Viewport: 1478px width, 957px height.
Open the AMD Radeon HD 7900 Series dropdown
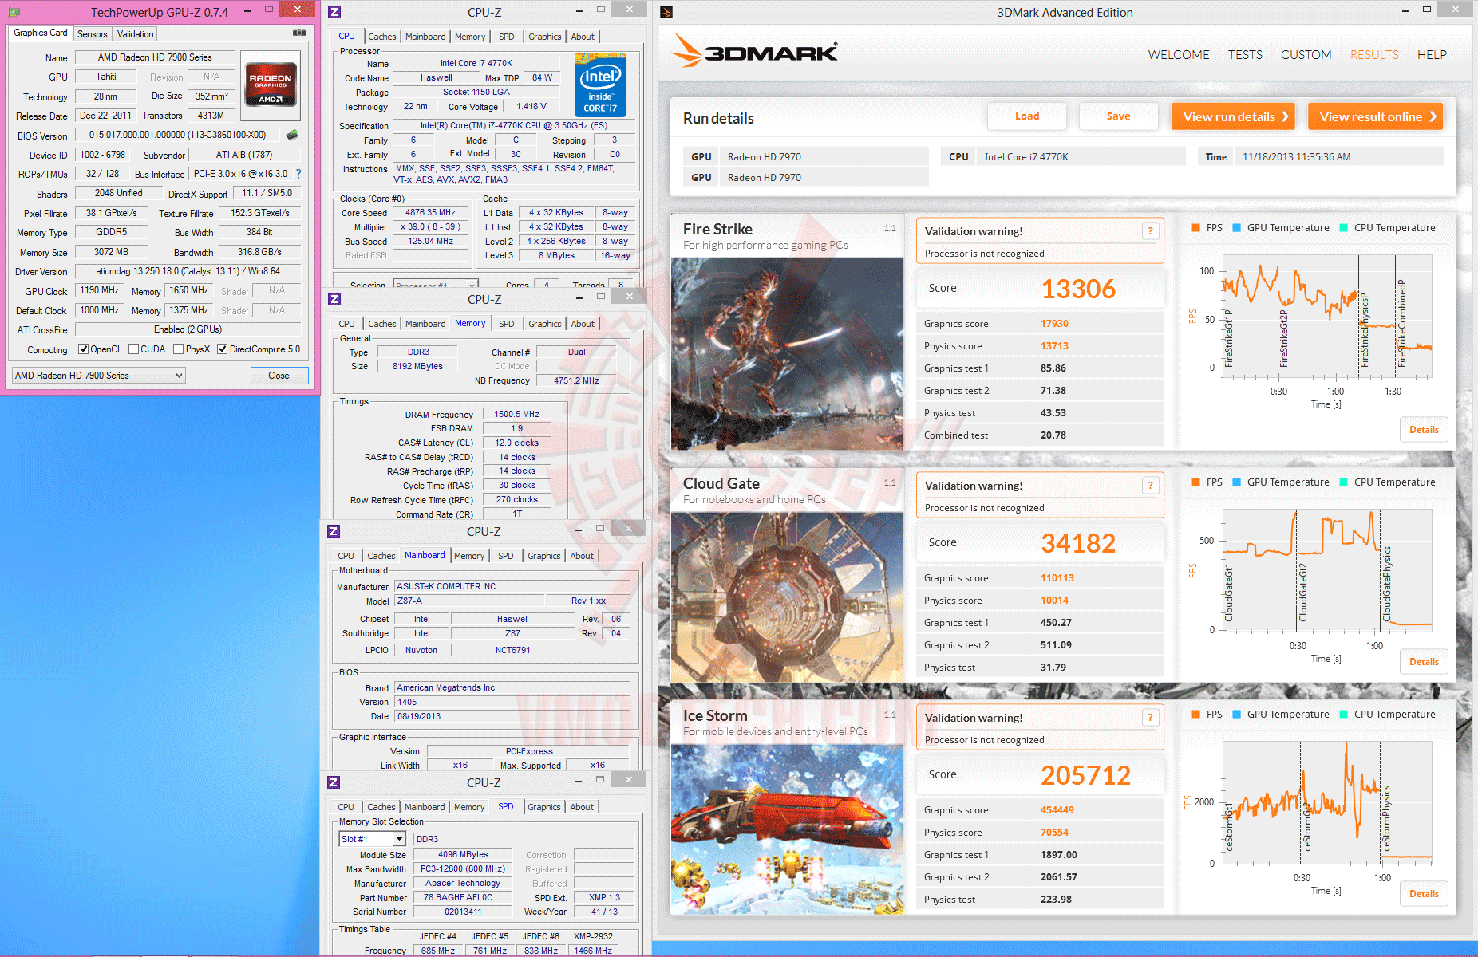99,376
